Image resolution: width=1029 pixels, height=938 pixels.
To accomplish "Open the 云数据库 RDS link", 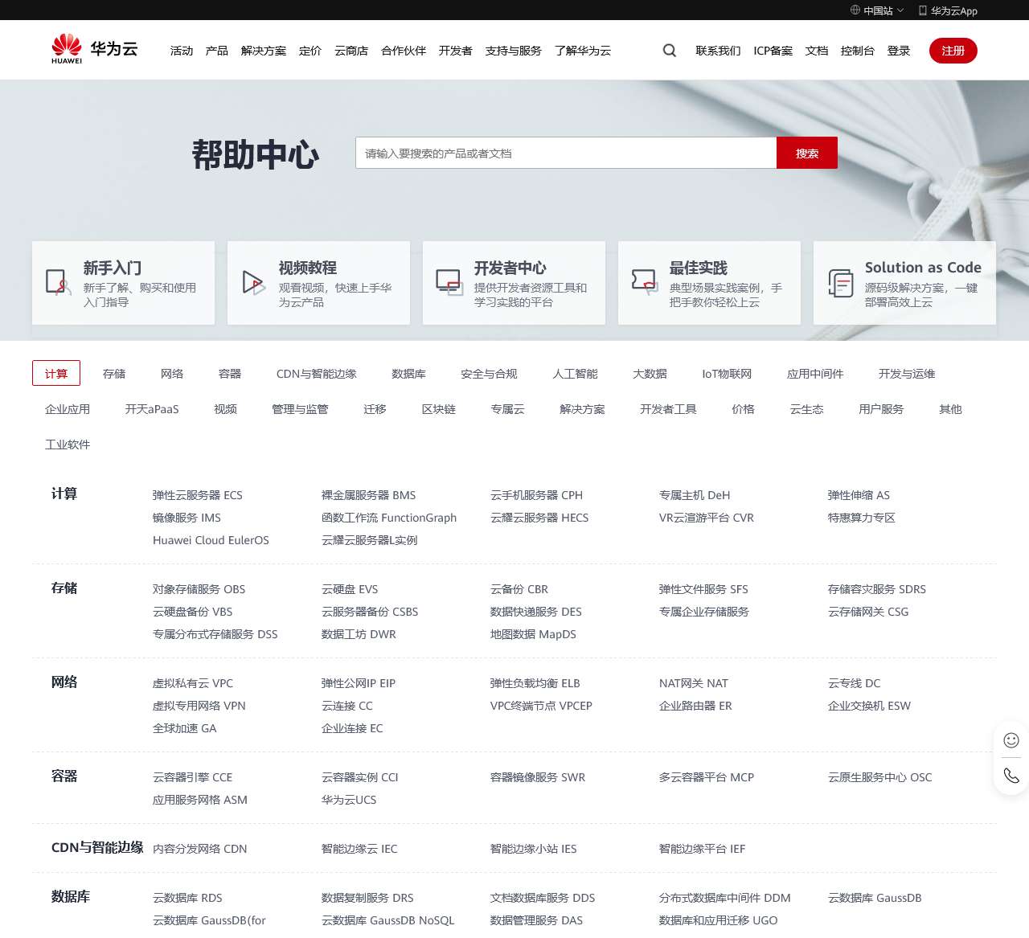I will [x=187, y=898].
